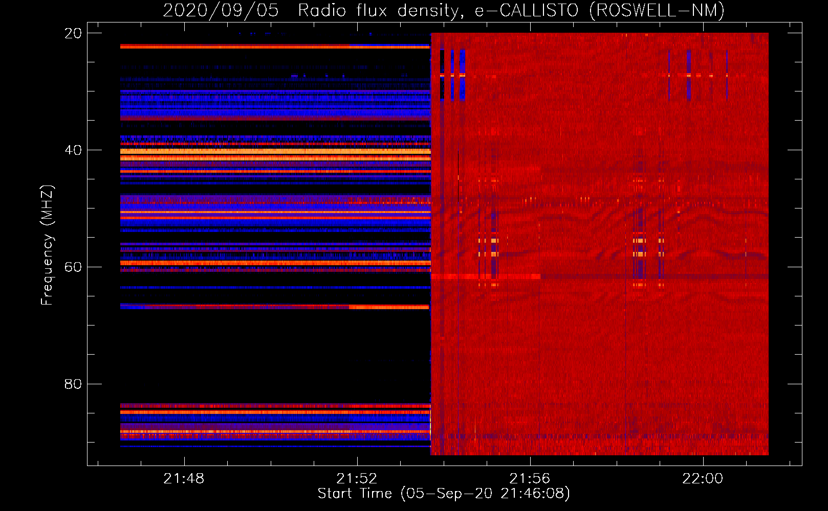Click the 20 tick label on frequency axis
The width and height of the screenshot is (828, 511).
pyautogui.click(x=73, y=33)
